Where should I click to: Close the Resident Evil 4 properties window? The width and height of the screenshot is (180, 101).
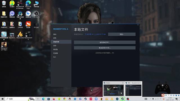(138, 25)
